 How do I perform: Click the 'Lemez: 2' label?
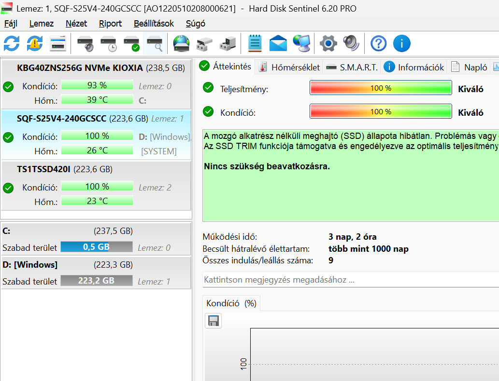pyautogui.click(x=155, y=188)
